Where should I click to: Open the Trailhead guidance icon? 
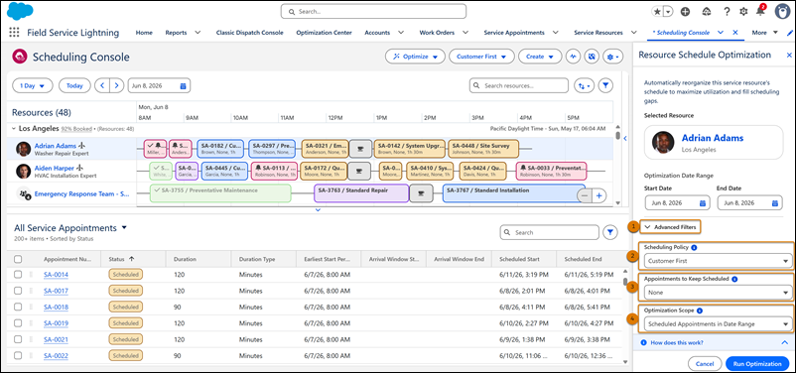[706, 11]
